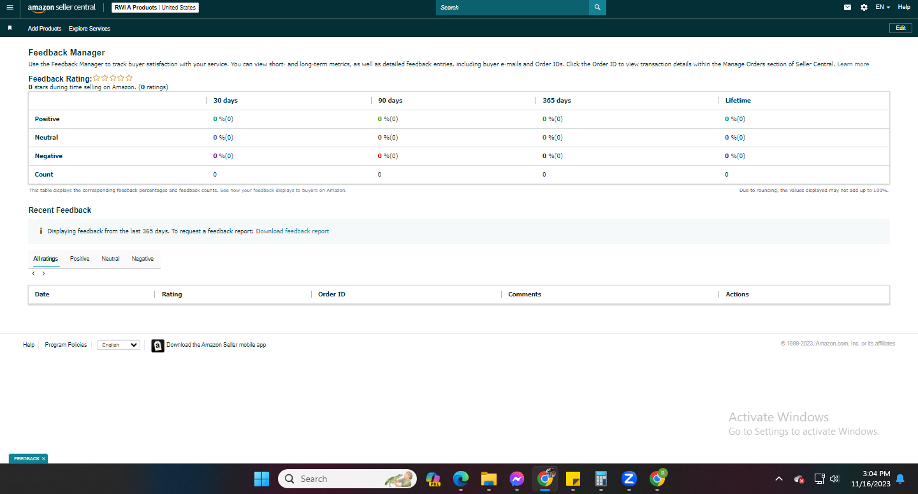This screenshot has width=918, height=494.
Task: Open Messenger from taskbar
Action: pyautogui.click(x=517, y=479)
